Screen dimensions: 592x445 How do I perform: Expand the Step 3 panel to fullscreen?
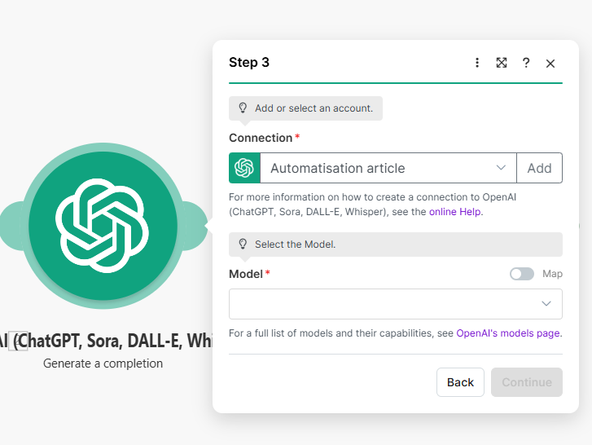tap(502, 63)
